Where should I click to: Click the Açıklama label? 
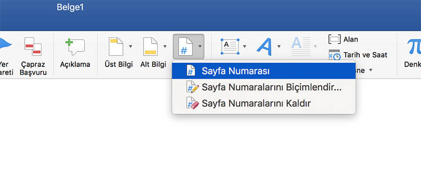[75, 65]
